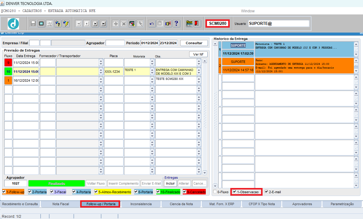Jump to last record icon
Image resolution: width=363 pixels, height=219 pixels.
[x=103, y=23]
